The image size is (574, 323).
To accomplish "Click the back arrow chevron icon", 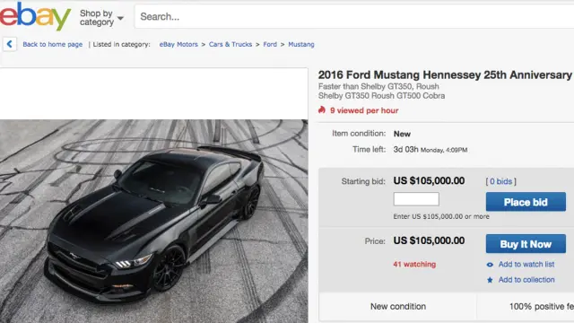I will [x=10, y=44].
